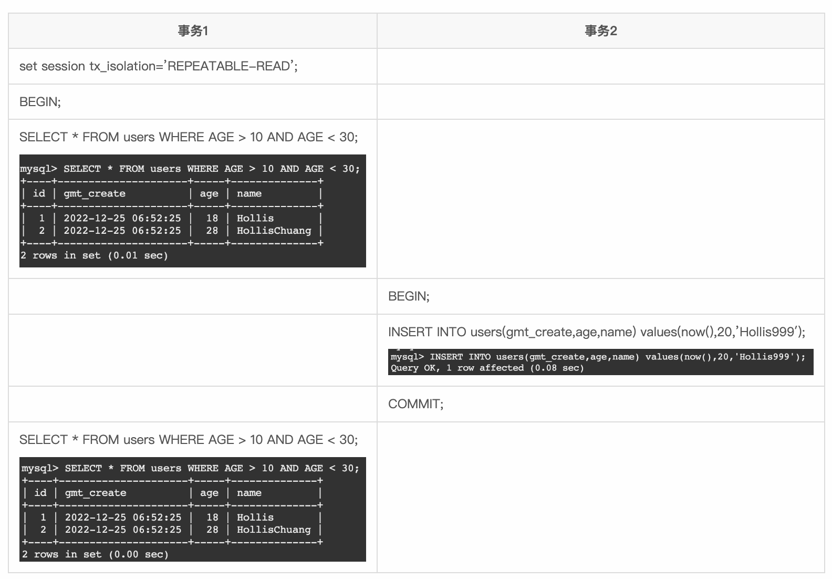Click the BEGIN; statement under 事务1

pos(40,102)
